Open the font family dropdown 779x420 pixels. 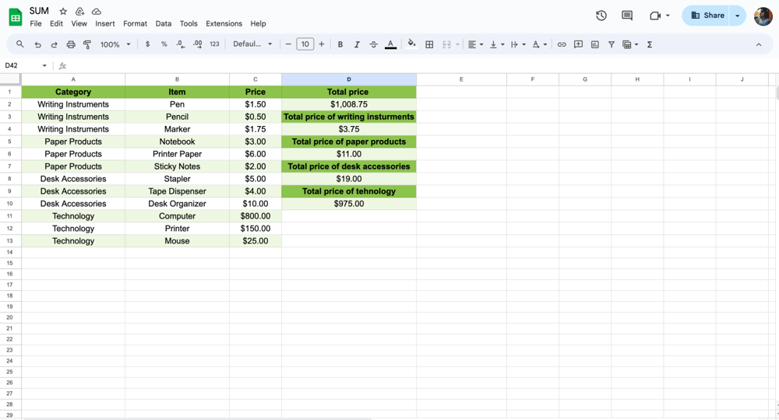pos(252,44)
